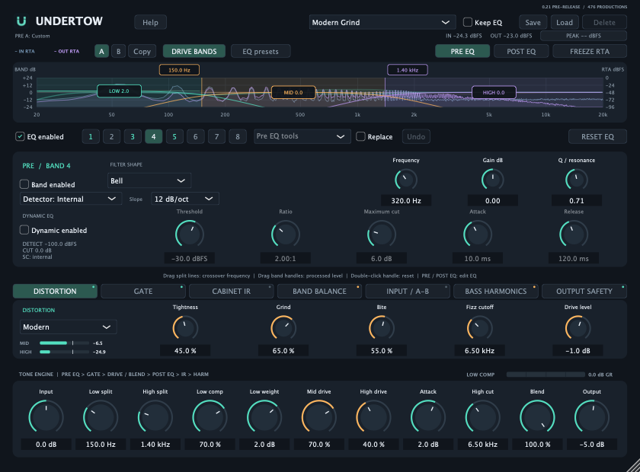Click the Tightness knob
The width and height of the screenshot is (640, 472).
185,328
